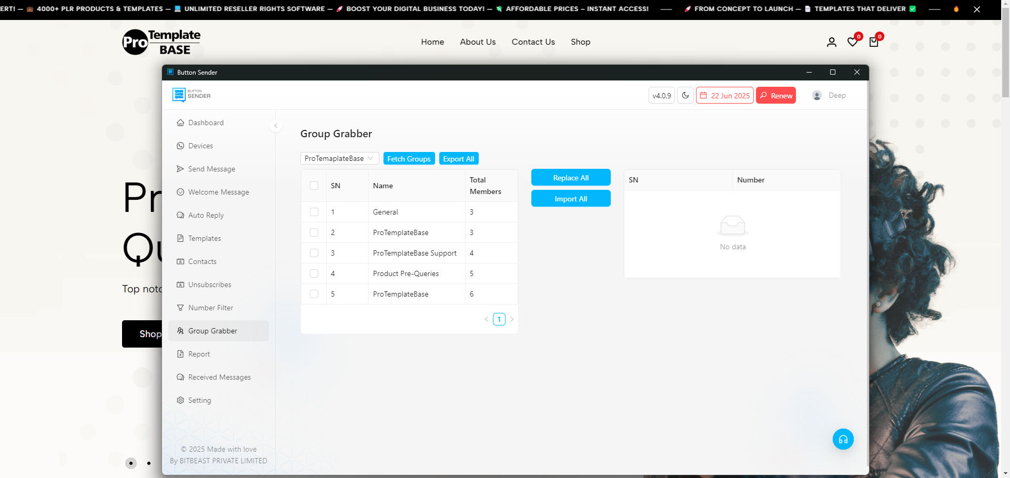Click the Replace All button
1010x478 pixels.
(571, 178)
